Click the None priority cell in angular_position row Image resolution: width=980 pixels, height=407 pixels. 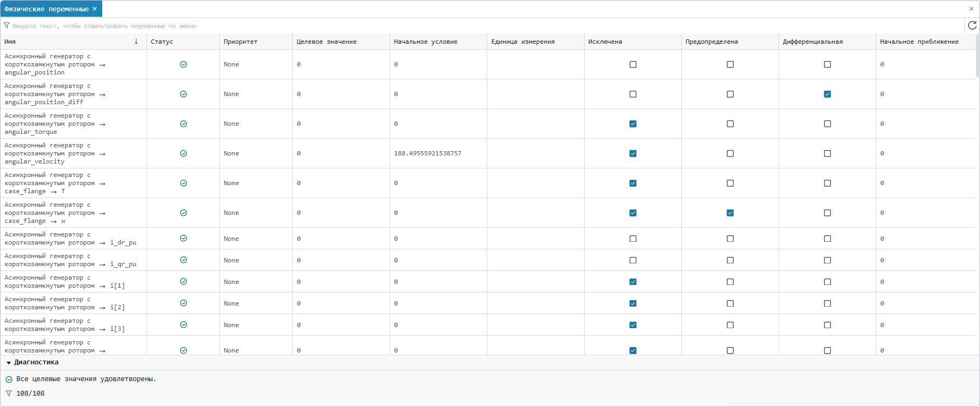click(256, 64)
